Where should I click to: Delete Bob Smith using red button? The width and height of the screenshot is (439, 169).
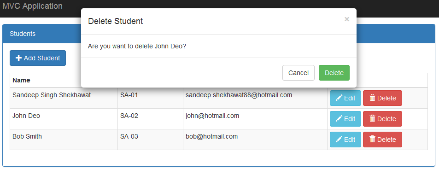(382, 140)
